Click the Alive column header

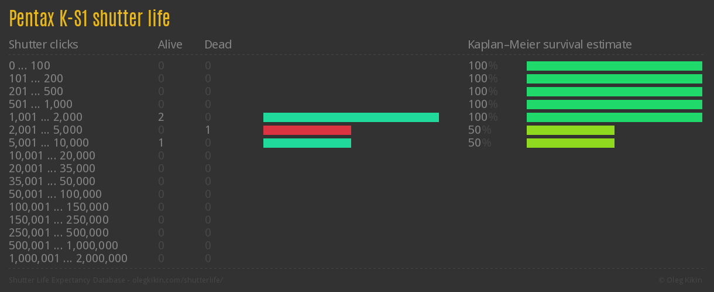tap(170, 44)
